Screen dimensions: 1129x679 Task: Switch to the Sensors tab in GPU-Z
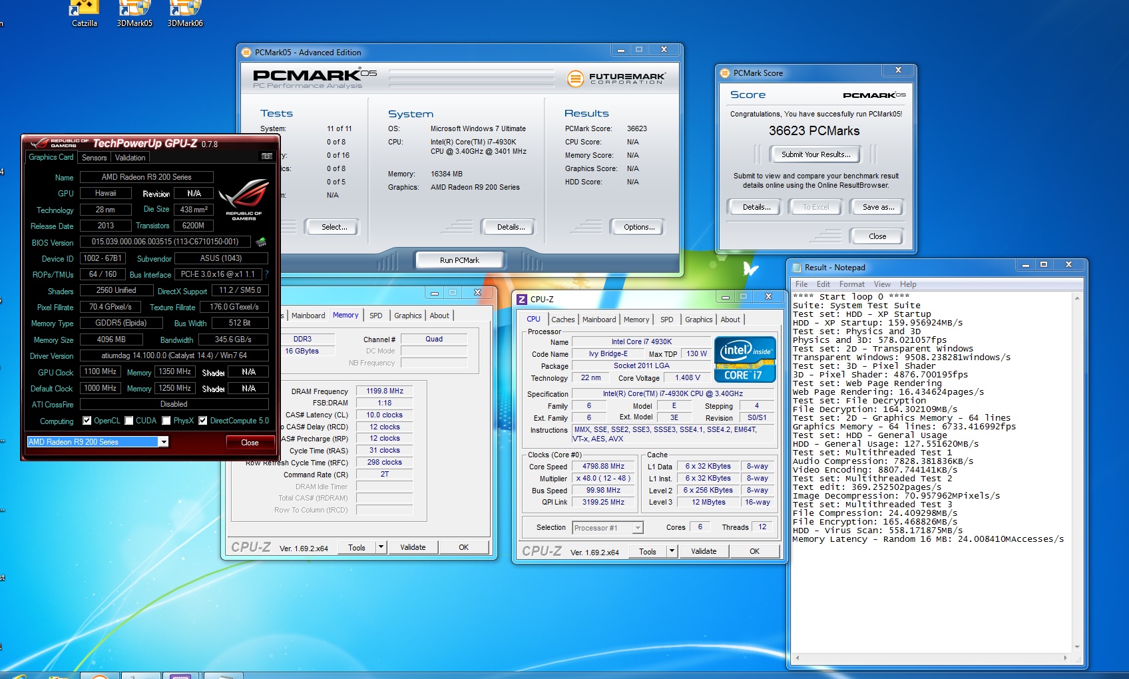94,158
